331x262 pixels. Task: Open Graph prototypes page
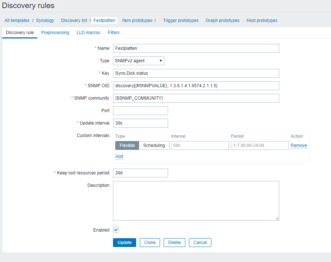(222, 21)
